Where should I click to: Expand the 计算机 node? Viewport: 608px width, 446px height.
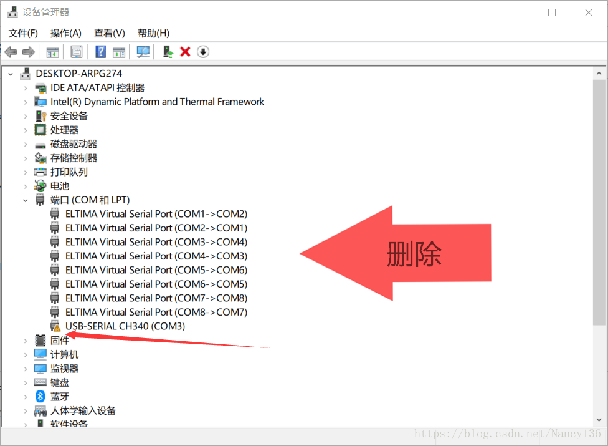(x=26, y=355)
